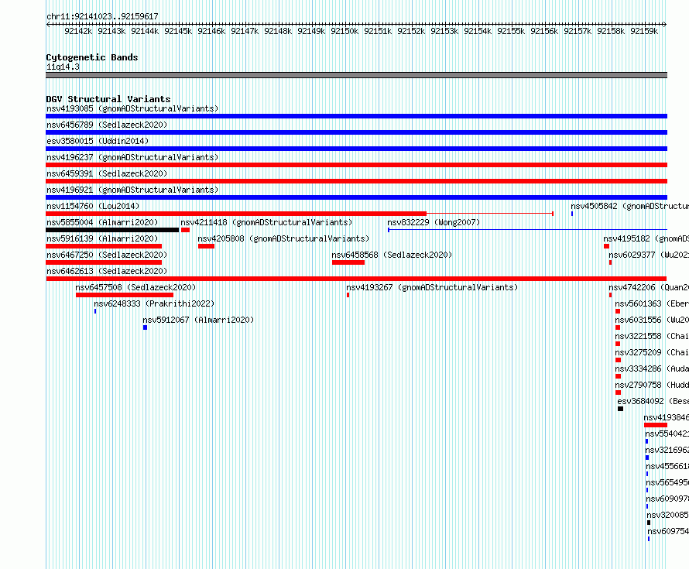
Task: Select the nsv3275209 variant label
Action: pos(652,352)
